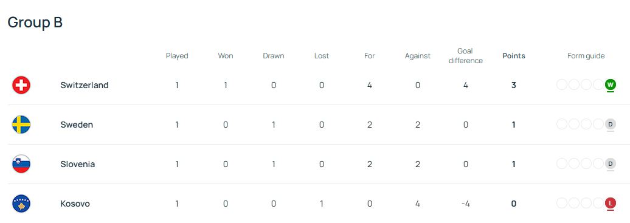Click Switzerland's points value of 3
Image resolution: width=630 pixels, height=223 pixels.
[x=513, y=85]
